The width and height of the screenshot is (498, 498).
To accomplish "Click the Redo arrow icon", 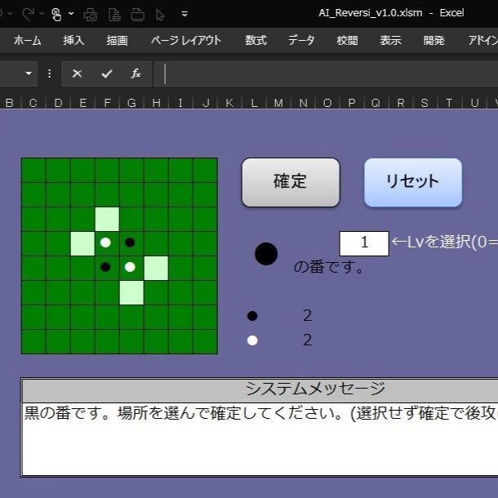I will pyautogui.click(x=29, y=14).
